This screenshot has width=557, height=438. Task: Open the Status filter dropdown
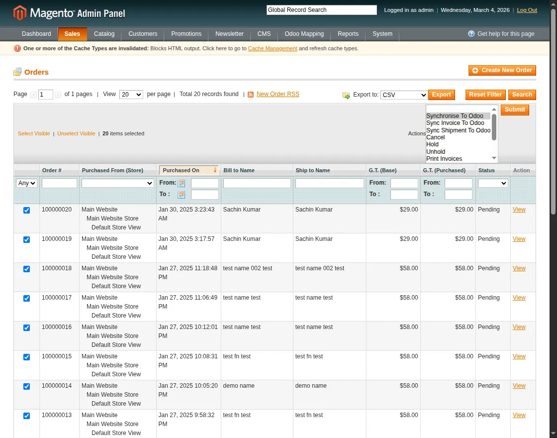pos(493,183)
